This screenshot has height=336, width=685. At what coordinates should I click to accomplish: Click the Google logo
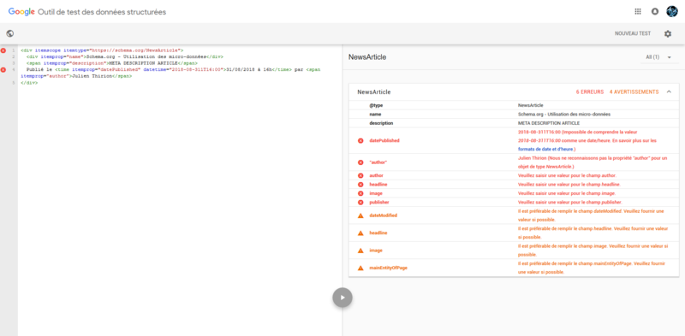tap(21, 12)
